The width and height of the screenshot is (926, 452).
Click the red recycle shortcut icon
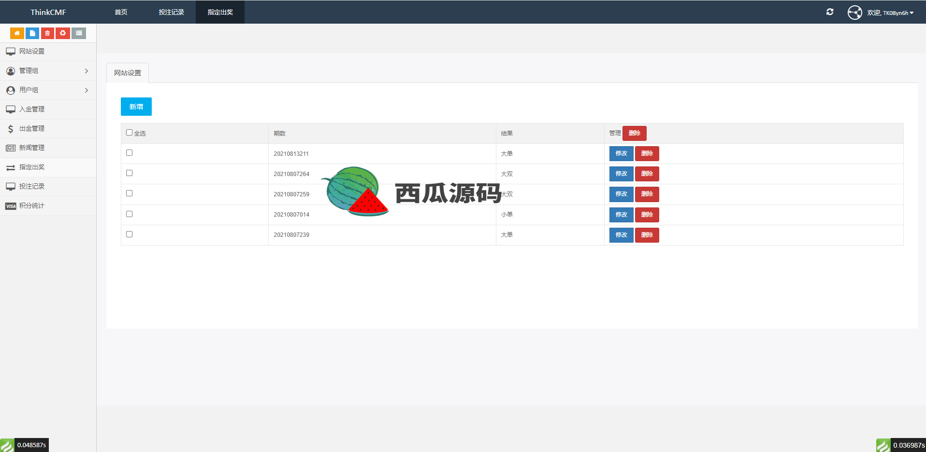coord(63,33)
